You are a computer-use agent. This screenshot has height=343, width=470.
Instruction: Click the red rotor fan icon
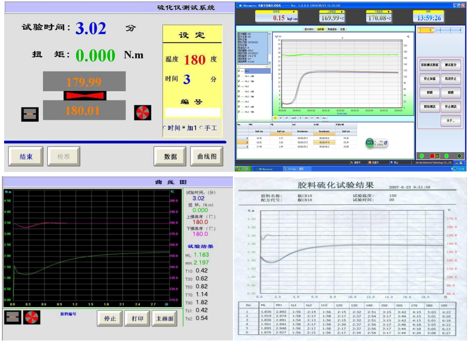click(x=143, y=113)
